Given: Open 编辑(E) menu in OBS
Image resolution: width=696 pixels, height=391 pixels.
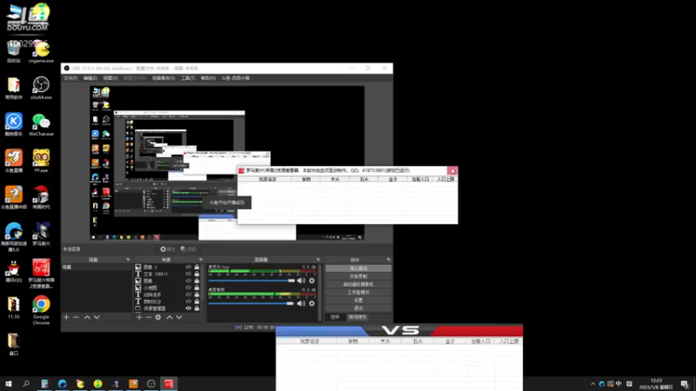Looking at the screenshot, I should click(x=90, y=78).
